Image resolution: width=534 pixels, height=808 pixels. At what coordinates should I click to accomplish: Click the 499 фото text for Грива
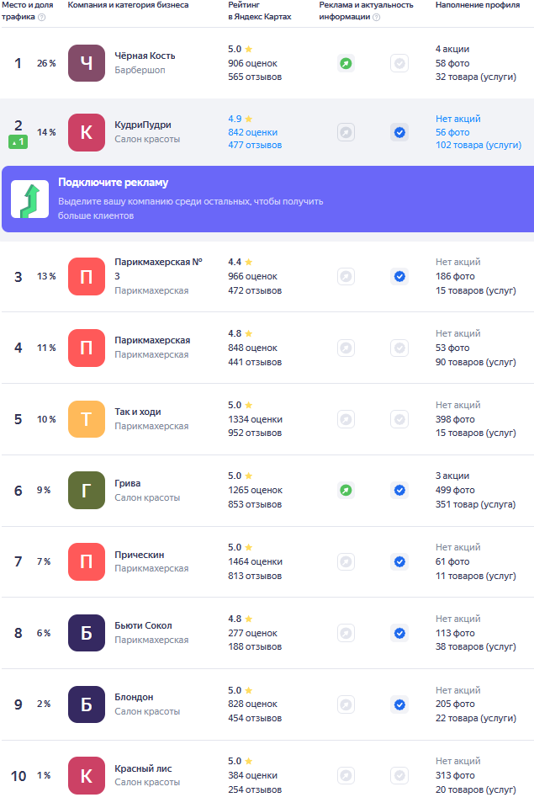[x=455, y=490]
